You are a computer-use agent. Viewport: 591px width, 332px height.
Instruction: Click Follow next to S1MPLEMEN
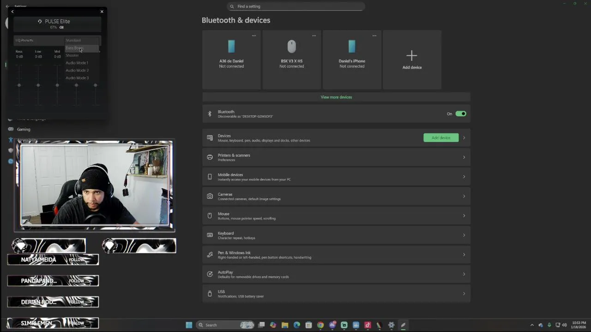77,323
